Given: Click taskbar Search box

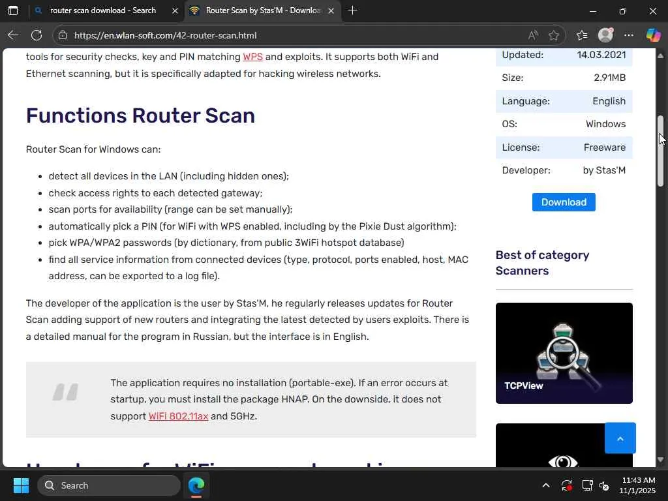Looking at the screenshot, I should tap(109, 485).
